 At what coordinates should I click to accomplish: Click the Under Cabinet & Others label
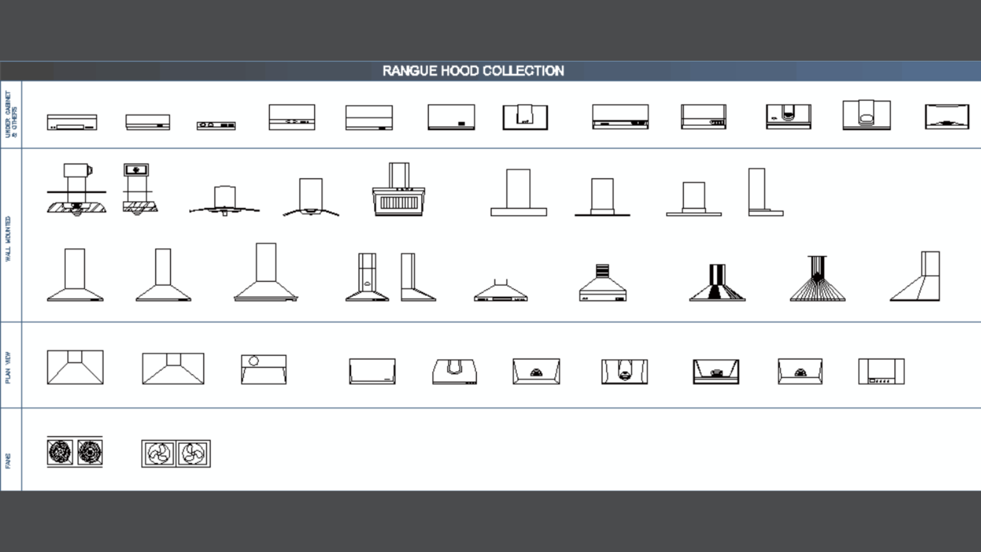pos(11,114)
